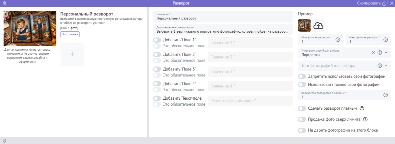
Task: Expand the Типы фотографий для выбора dropdown
Action: click(386, 53)
